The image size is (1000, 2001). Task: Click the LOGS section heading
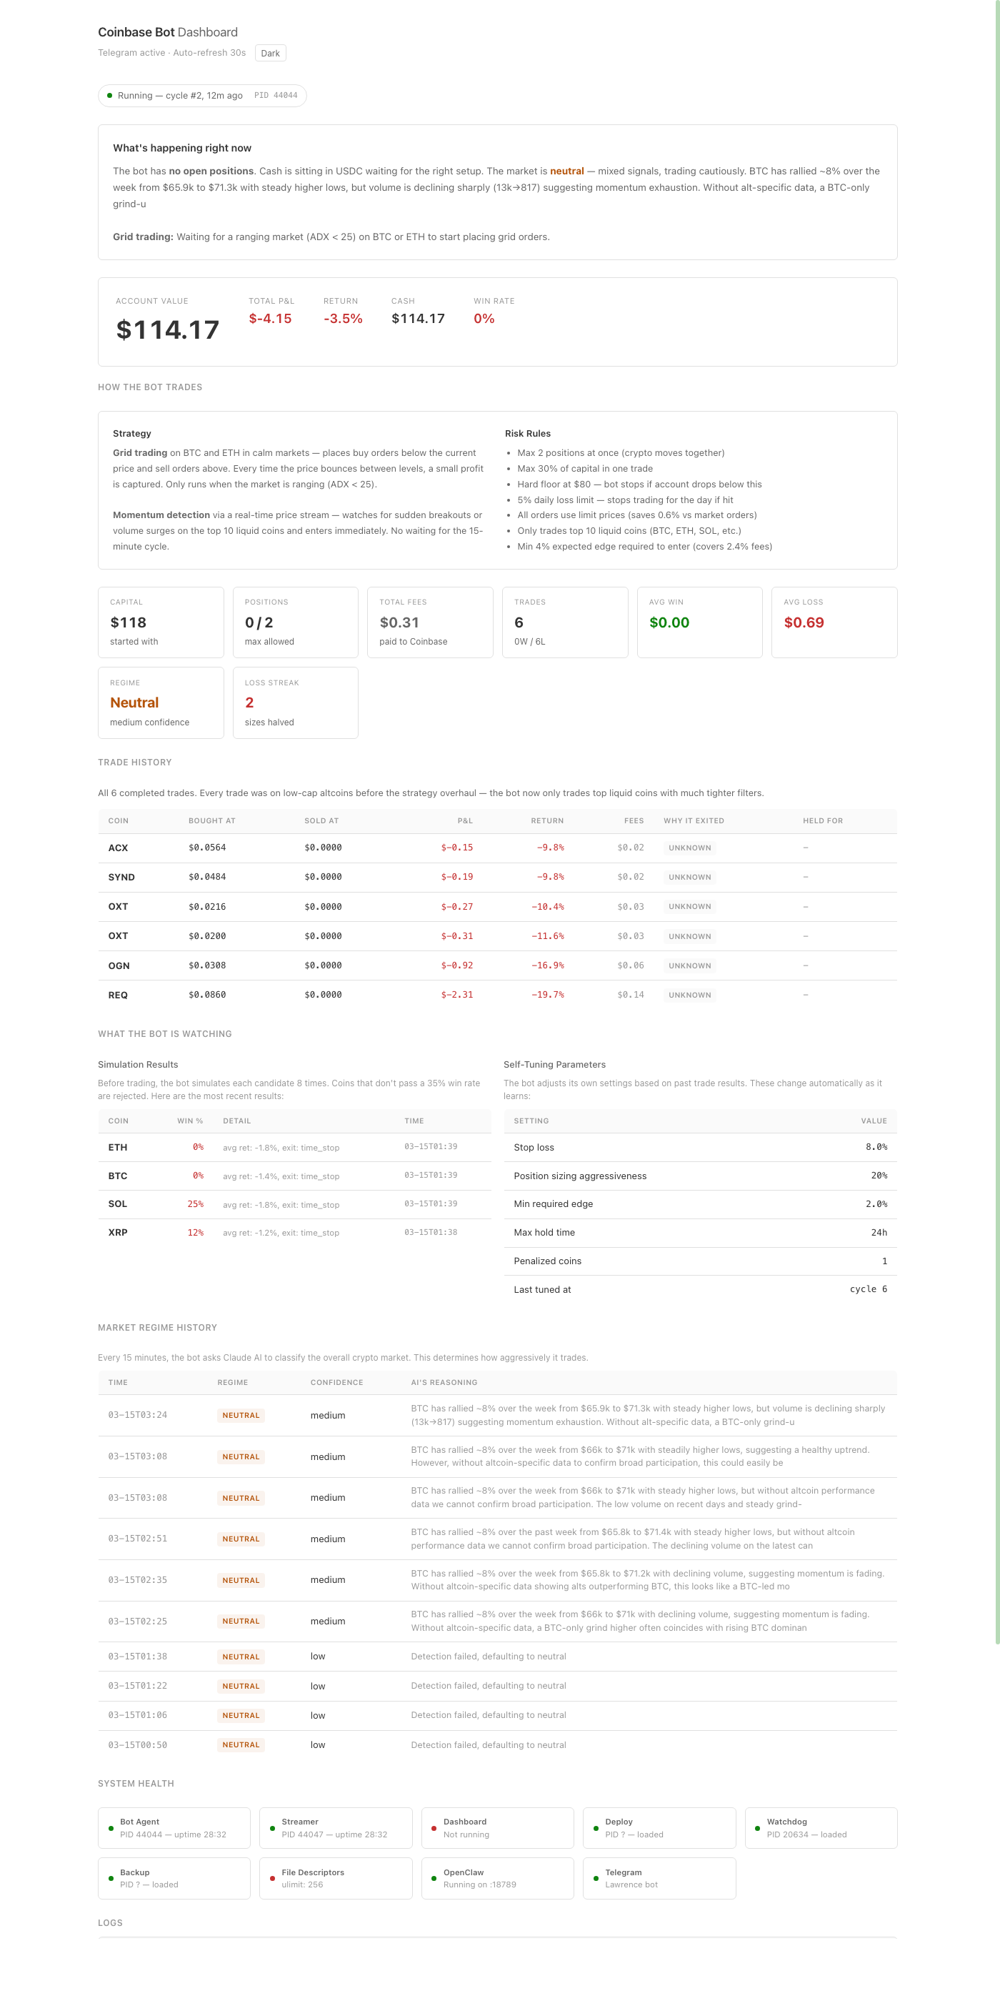click(110, 1922)
